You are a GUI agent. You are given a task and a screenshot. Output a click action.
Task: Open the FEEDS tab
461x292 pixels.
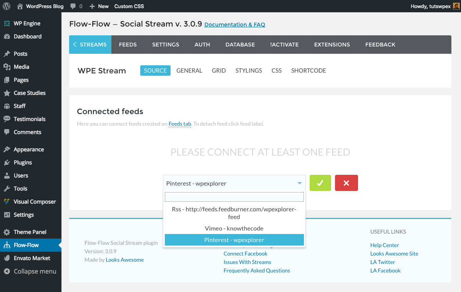[x=128, y=45]
